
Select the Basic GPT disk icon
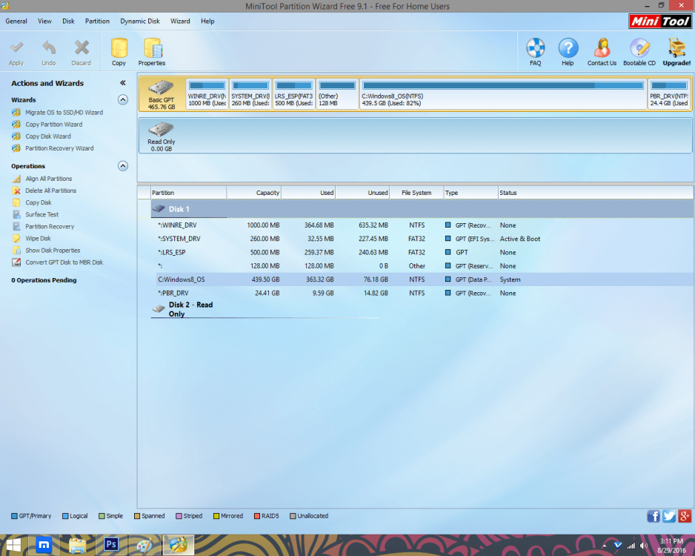(162, 87)
